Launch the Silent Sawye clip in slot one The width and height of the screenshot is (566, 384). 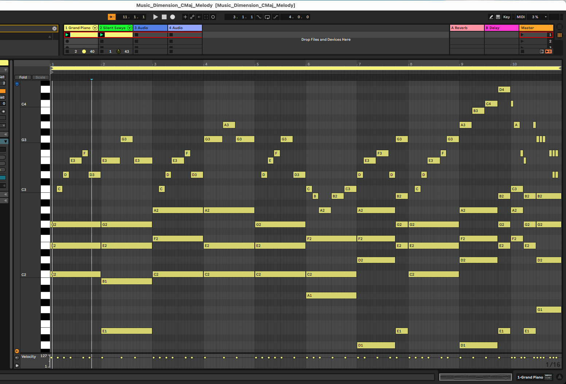tap(102, 35)
